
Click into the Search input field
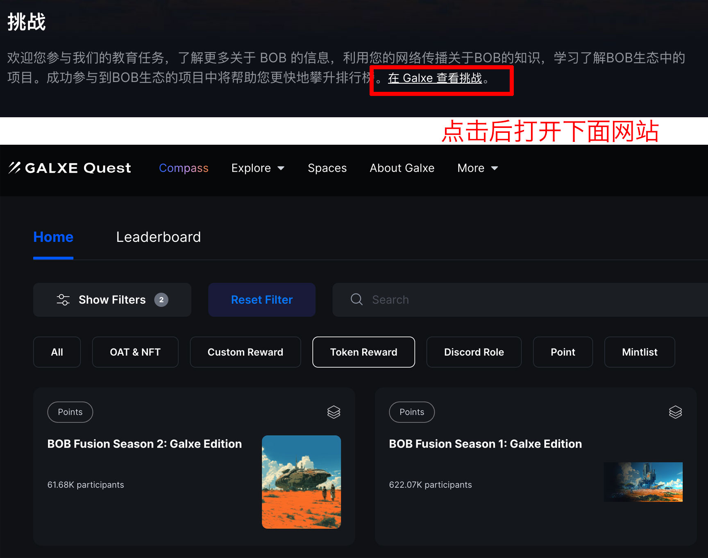(x=520, y=300)
